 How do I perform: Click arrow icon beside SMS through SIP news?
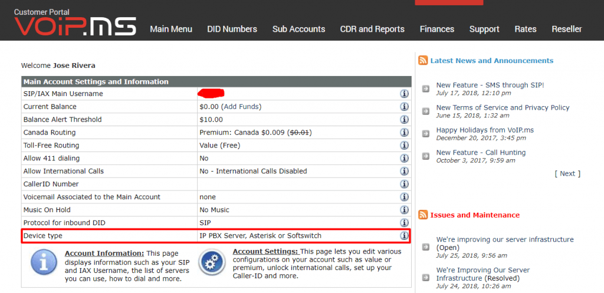pyautogui.click(x=426, y=89)
